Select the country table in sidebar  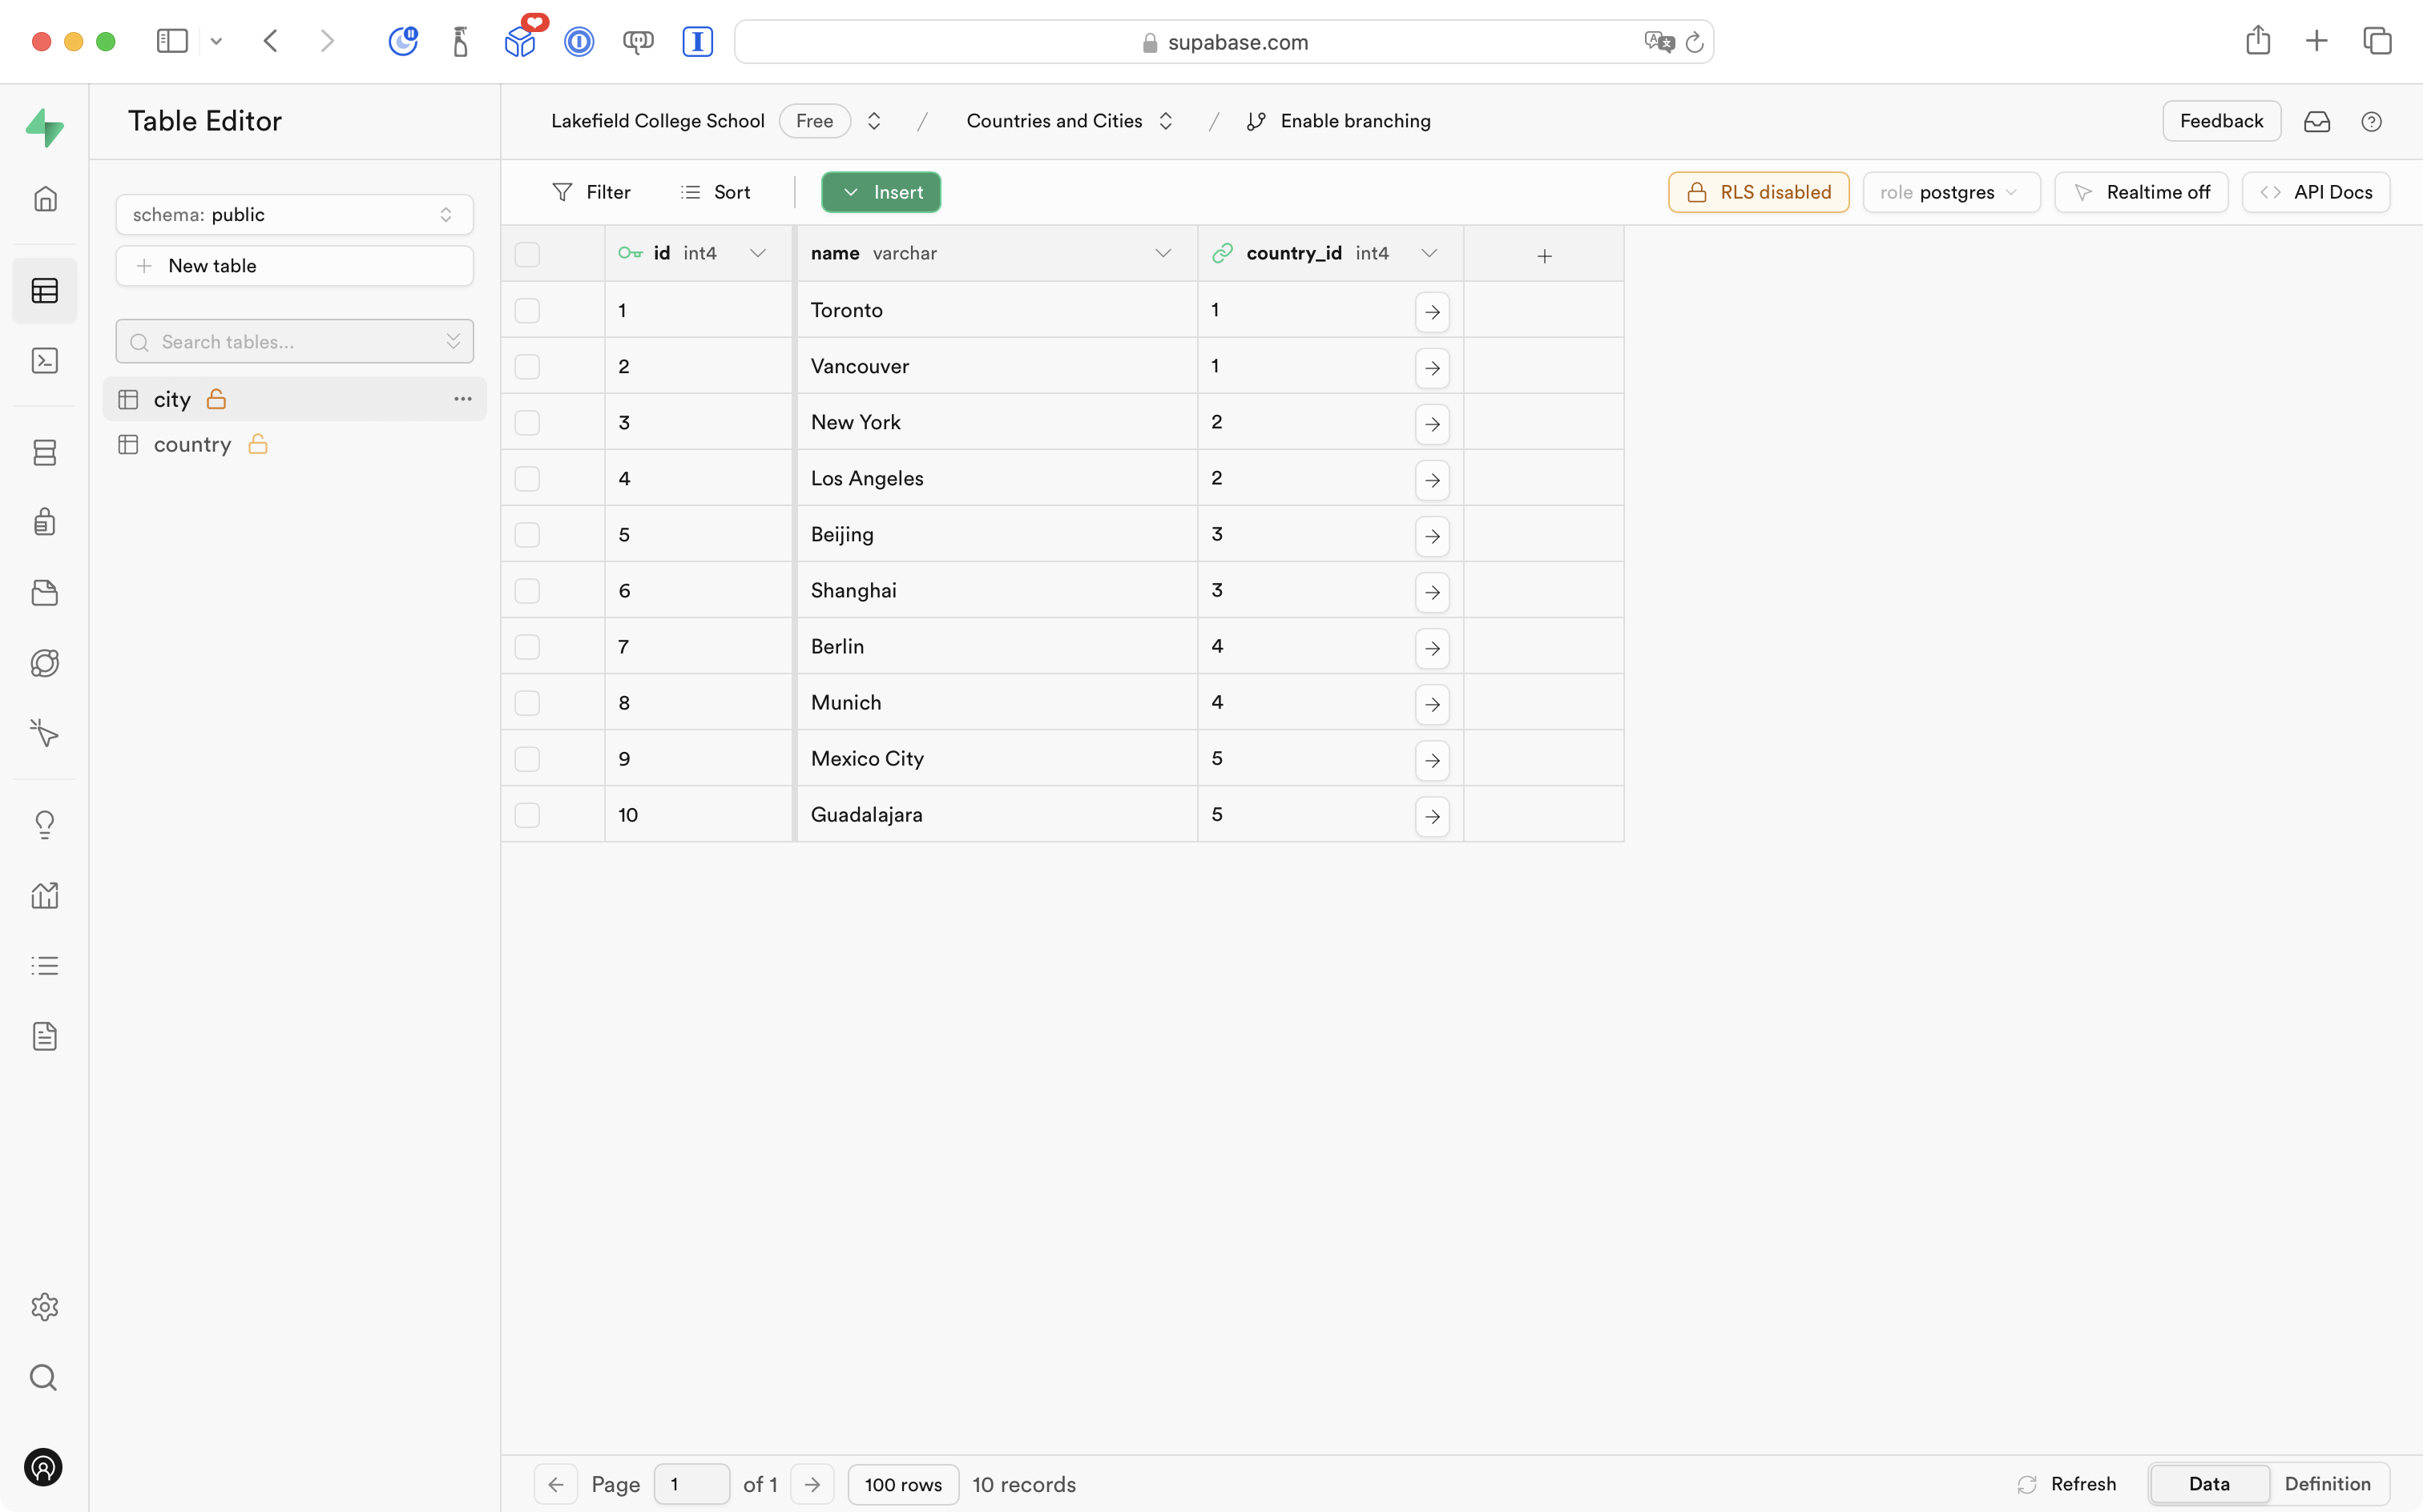[x=192, y=444]
